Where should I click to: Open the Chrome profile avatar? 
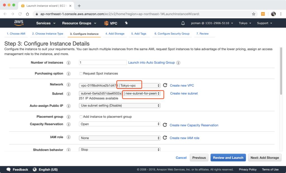(x=273, y=14)
